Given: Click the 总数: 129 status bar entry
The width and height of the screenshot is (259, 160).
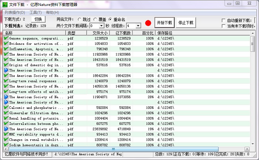Looking at the screenshot, I should pyautogui.click(x=164, y=154).
